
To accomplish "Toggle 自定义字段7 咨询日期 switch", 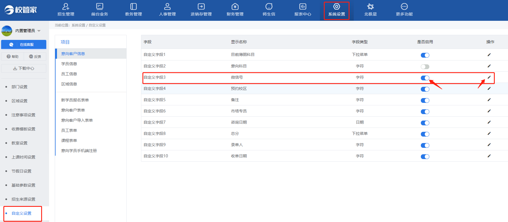I will [x=425, y=123].
